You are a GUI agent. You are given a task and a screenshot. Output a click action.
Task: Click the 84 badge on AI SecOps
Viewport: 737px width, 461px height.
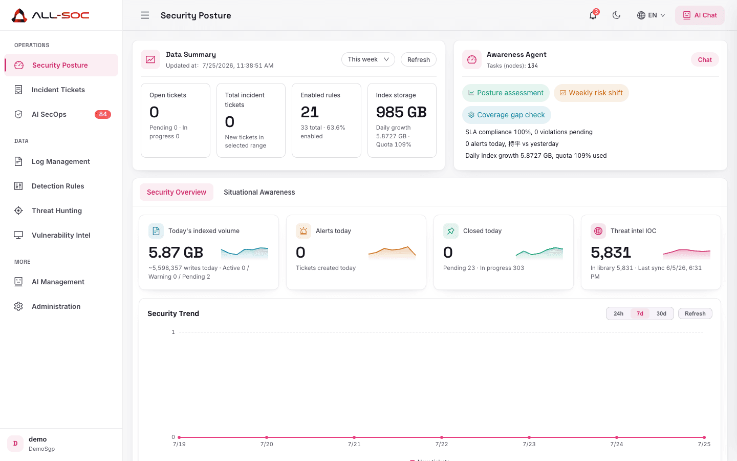click(103, 114)
